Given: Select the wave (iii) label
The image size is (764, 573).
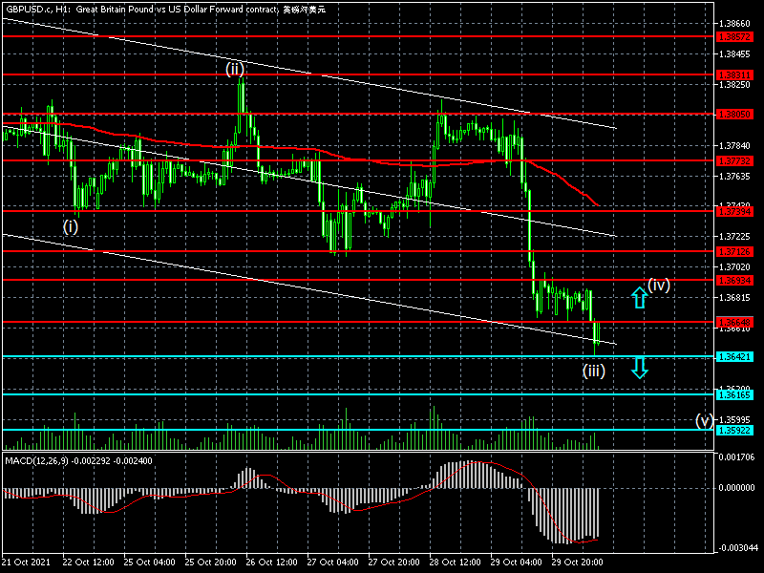Looking at the screenshot, I should point(593,371).
